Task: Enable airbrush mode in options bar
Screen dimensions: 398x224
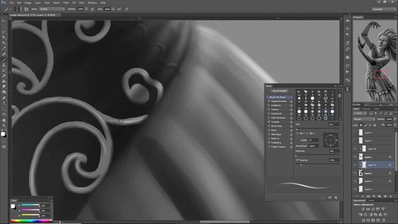Action: (x=119, y=9)
